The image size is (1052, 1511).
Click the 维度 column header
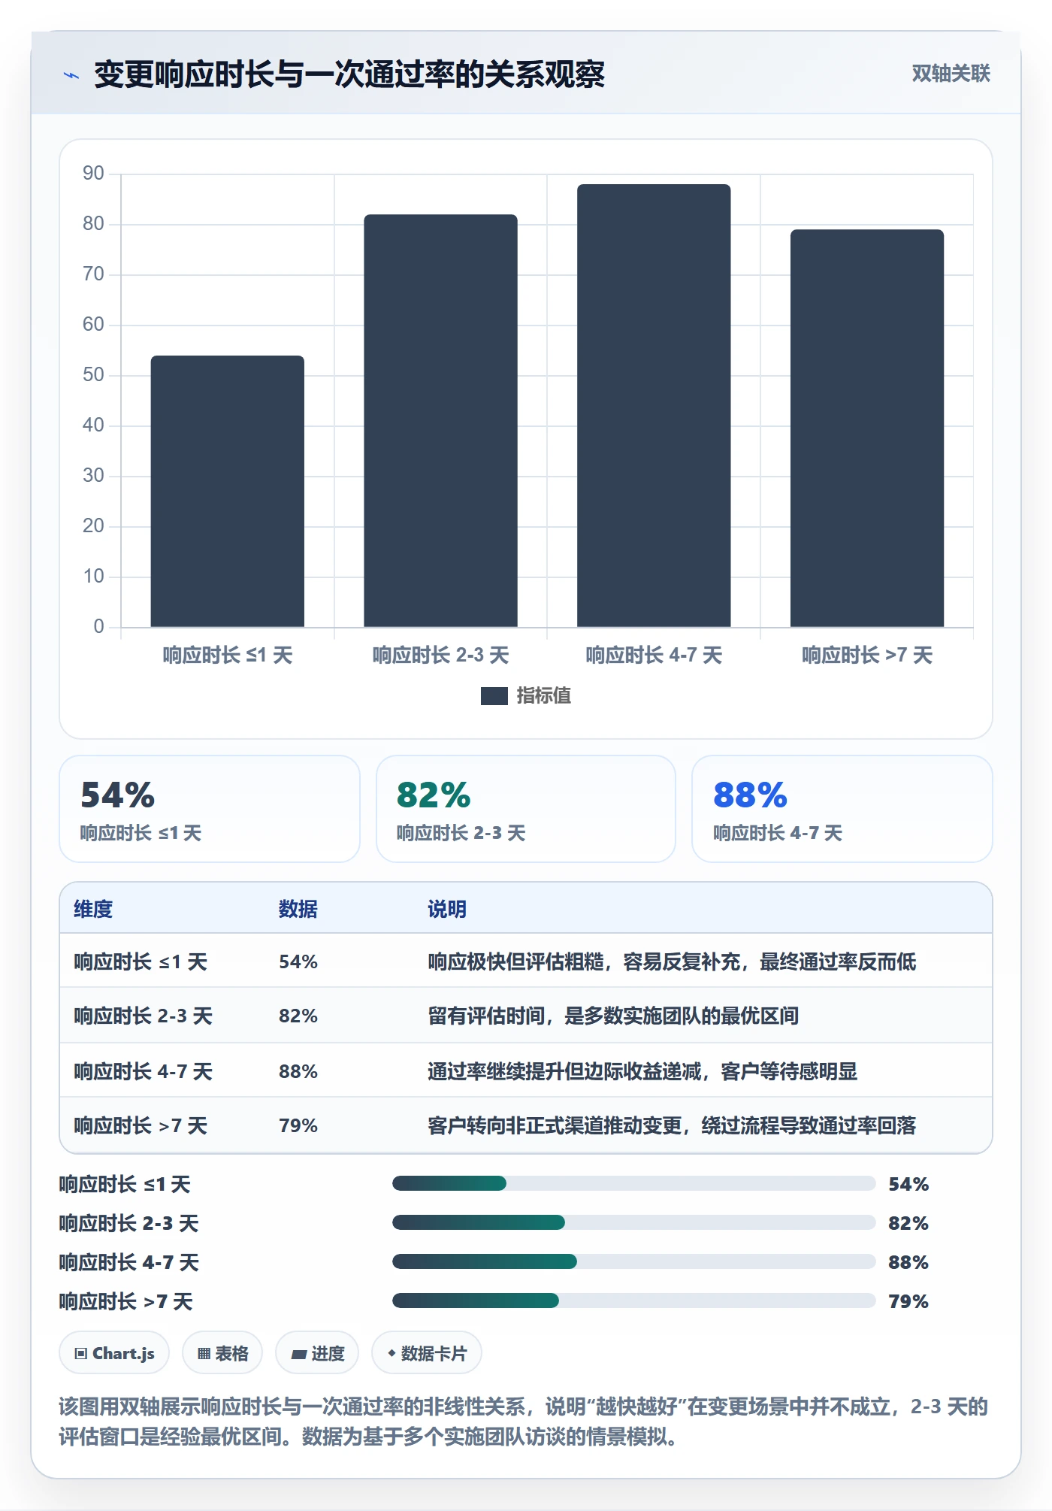point(93,909)
